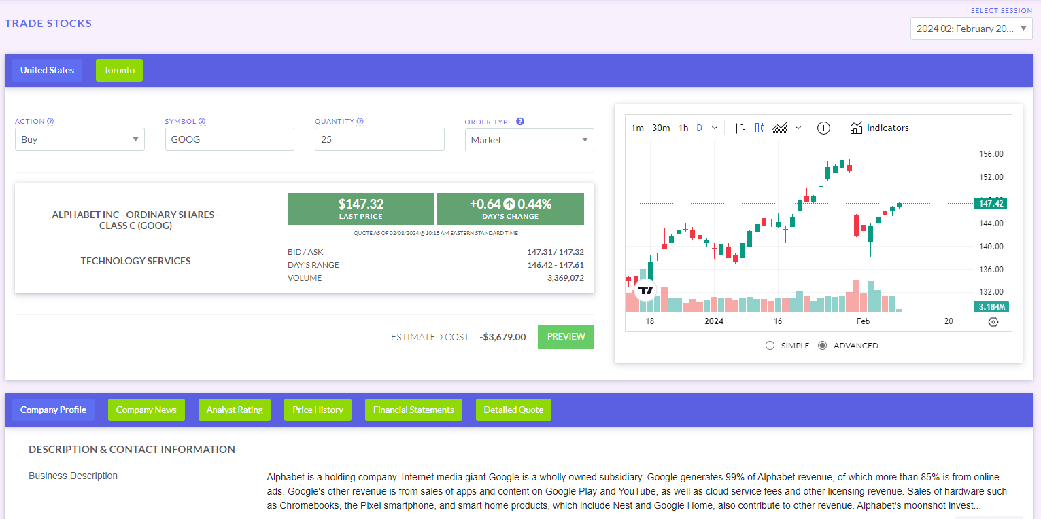Click the Business Description label
The image size is (1041, 519).
click(73, 476)
